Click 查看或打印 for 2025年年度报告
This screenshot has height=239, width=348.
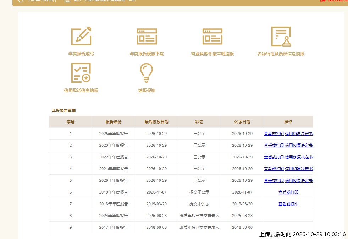pos(274,134)
